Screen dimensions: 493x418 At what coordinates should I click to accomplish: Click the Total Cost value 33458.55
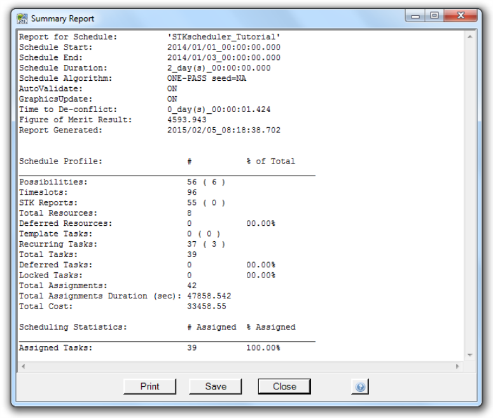[x=207, y=306]
